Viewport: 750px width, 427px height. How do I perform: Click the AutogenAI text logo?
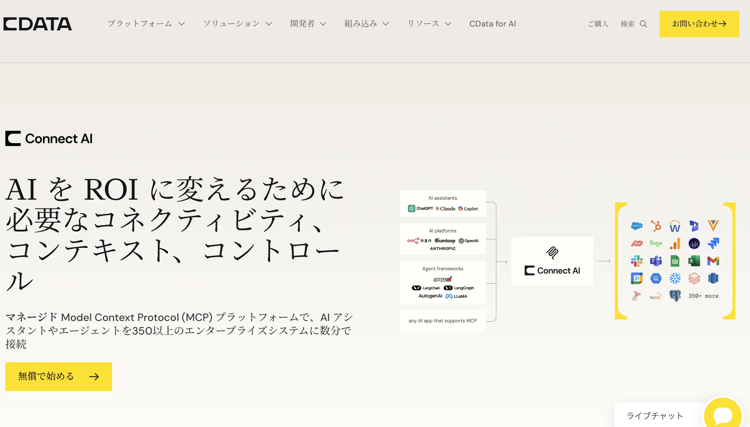pyautogui.click(x=430, y=296)
